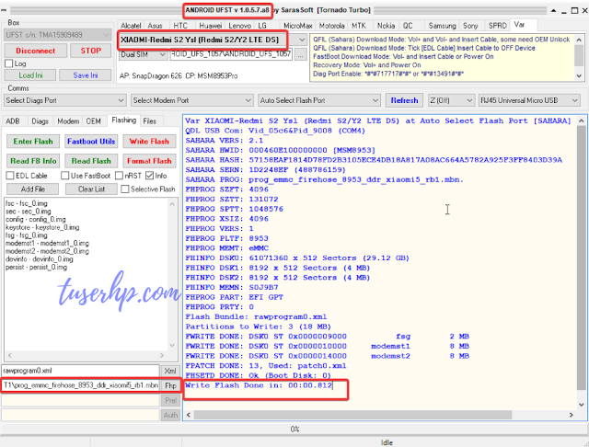Viewport: 589px width, 447px height.
Task: Switch to the Diags tab
Action: coord(40,121)
